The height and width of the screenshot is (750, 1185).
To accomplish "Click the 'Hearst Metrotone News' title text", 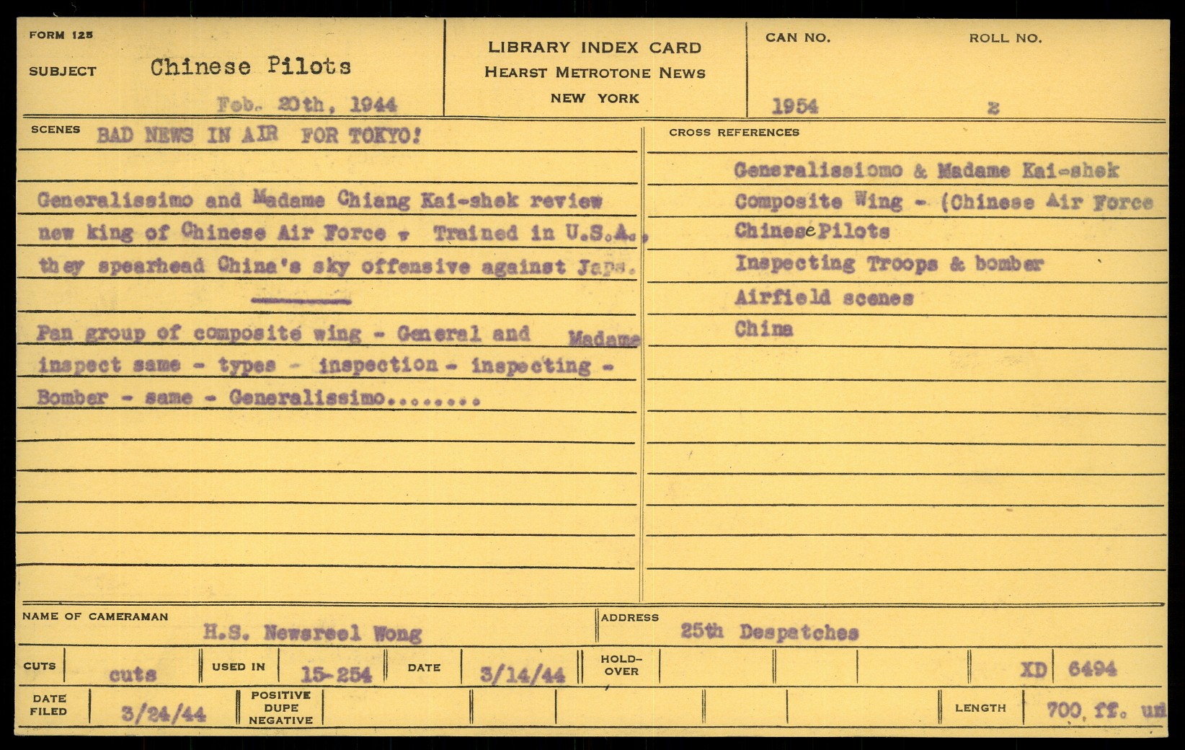I will tap(595, 73).
